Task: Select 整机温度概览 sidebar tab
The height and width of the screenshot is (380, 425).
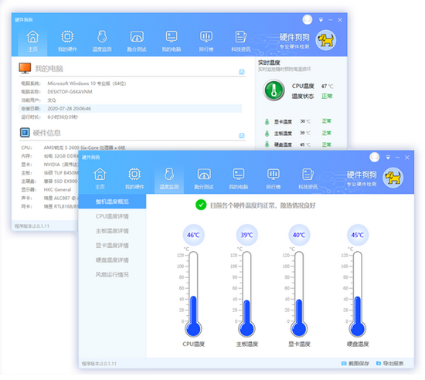Action: 112,202
